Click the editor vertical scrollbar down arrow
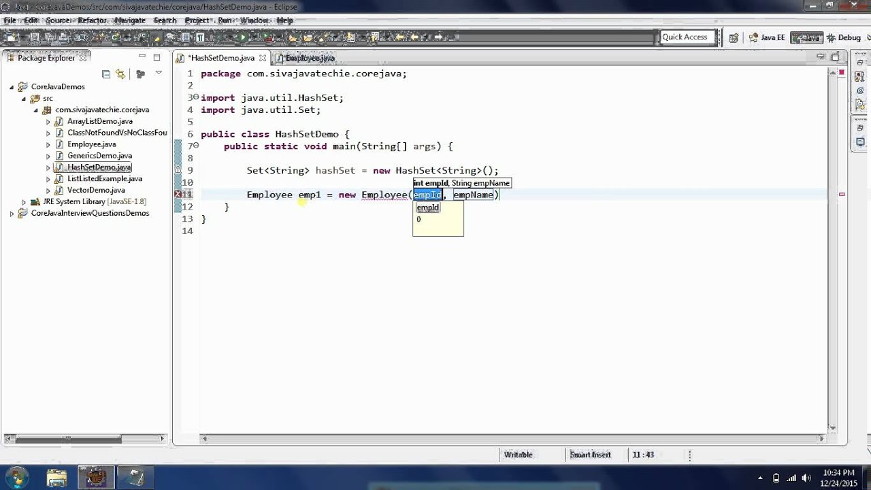The image size is (871, 490). coord(833,428)
